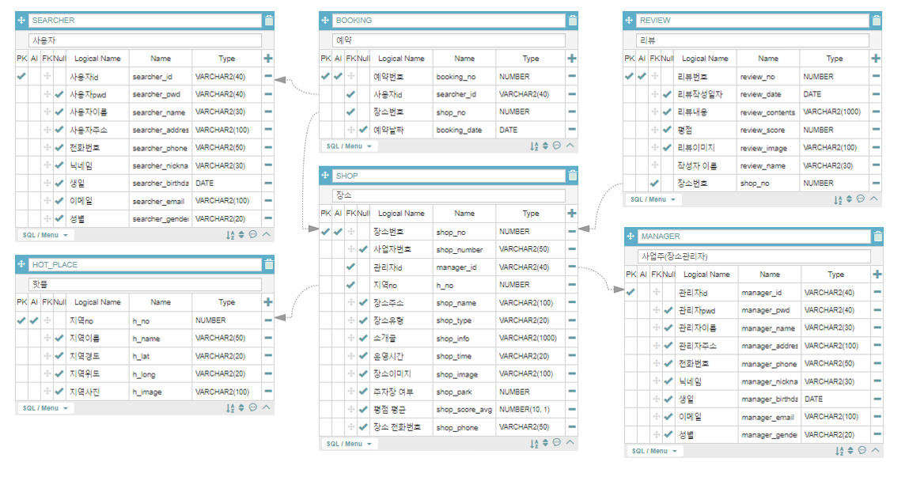Open SQL / Menu dropdown in SEARCHER table
This screenshot has width=924, height=481.
click(45, 235)
